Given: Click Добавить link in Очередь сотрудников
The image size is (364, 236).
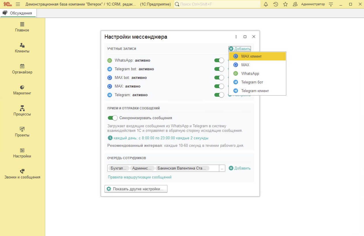Looking at the screenshot, I should [x=240, y=168].
